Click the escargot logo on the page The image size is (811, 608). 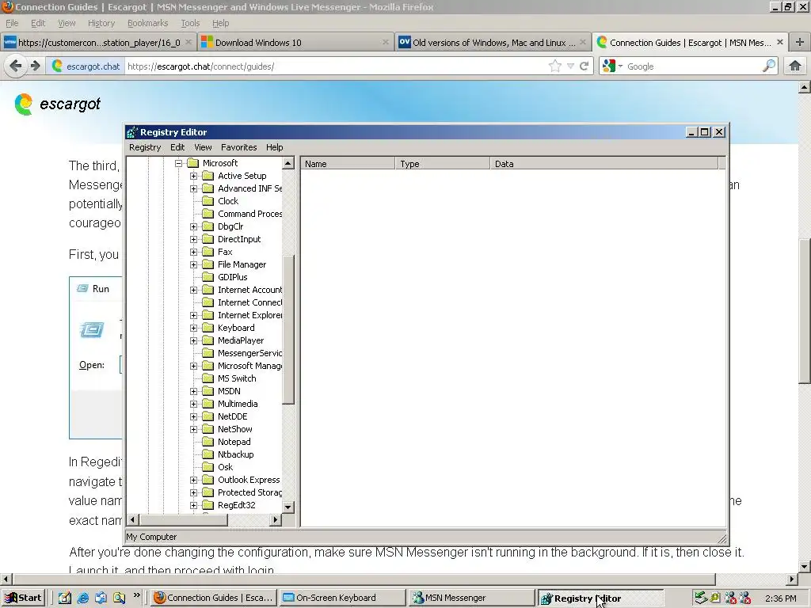pos(57,104)
